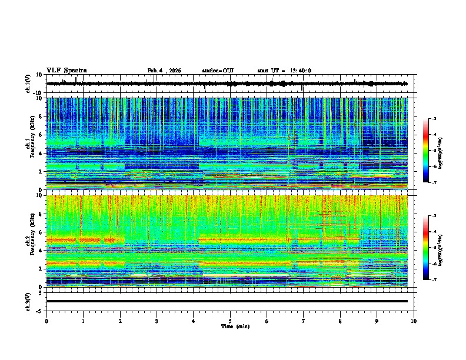Click time axis tick label '5'

[x=230, y=321]
